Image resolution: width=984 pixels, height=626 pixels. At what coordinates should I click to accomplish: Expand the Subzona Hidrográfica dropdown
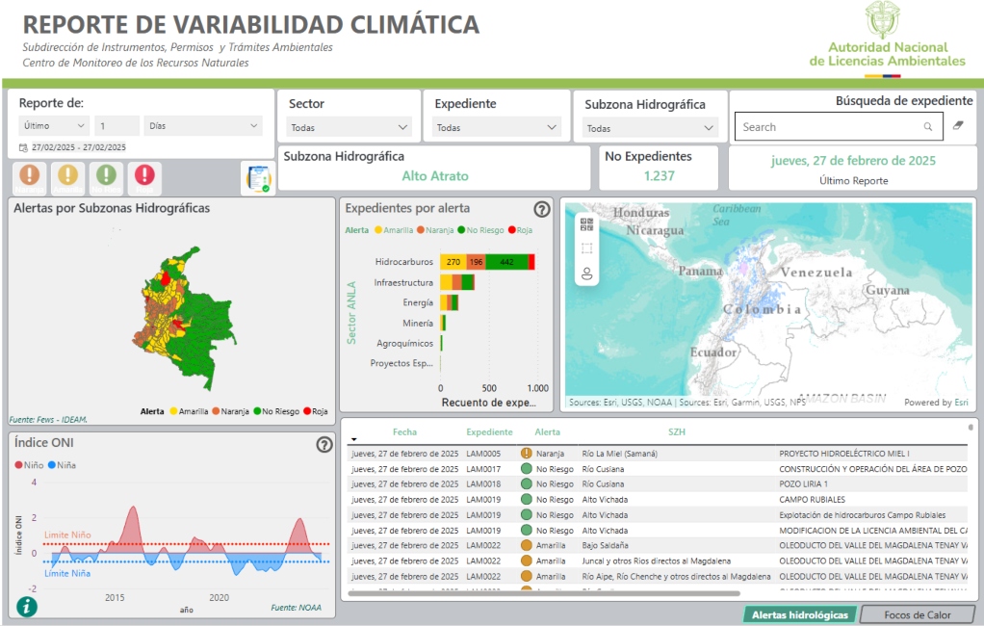pyautogui.click(x=651, y=127)
